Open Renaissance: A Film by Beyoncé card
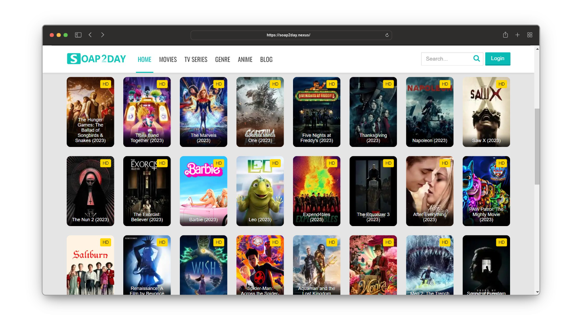Image resolution: width=582 pixels, height=327 pixels. [147, 265]
